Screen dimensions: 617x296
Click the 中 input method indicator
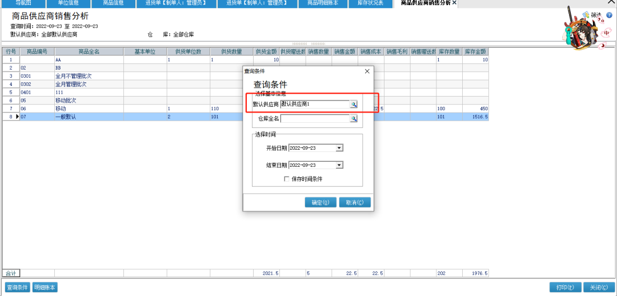(x=606, y=33)
